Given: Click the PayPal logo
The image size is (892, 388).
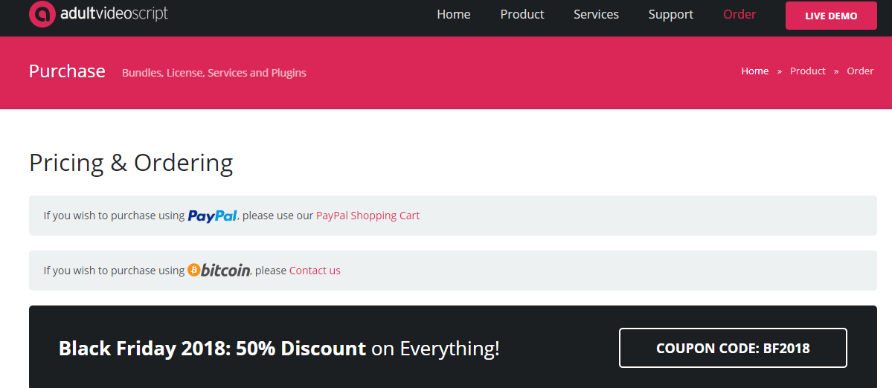Looking at the screenshot, I should point(212,216).
